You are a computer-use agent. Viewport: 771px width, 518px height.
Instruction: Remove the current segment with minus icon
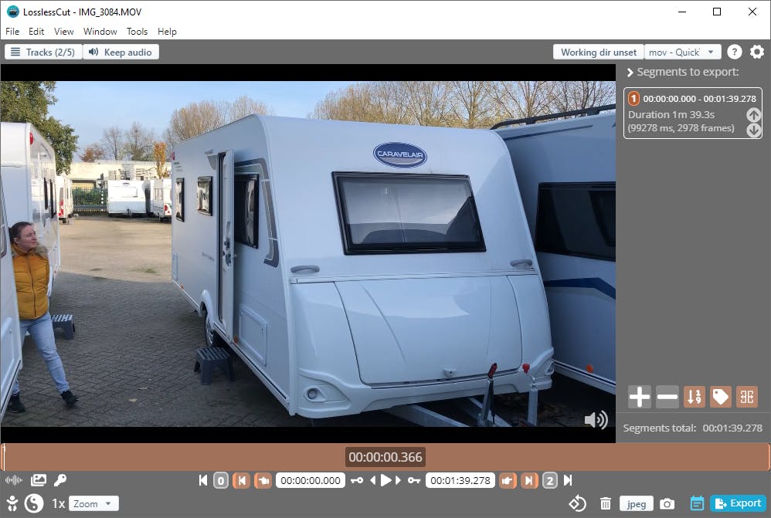pyautogui.click(x=667, y=397)
